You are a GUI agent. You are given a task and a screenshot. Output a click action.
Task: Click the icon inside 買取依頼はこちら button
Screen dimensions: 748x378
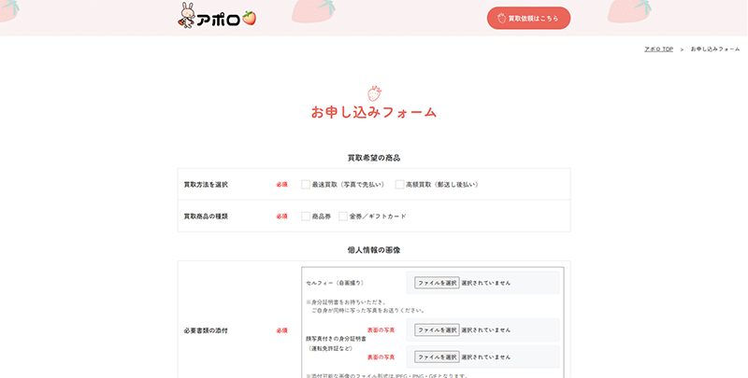[501, 18]
